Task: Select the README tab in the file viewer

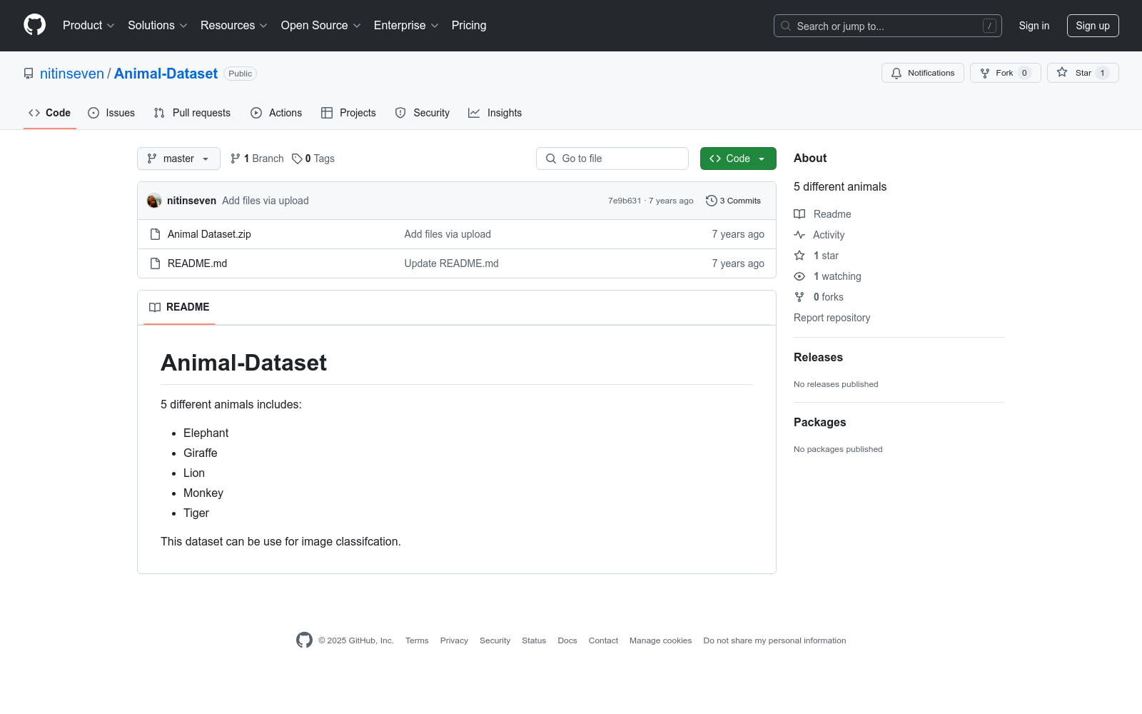Action: pyautogui.click(x=179, y=307)
